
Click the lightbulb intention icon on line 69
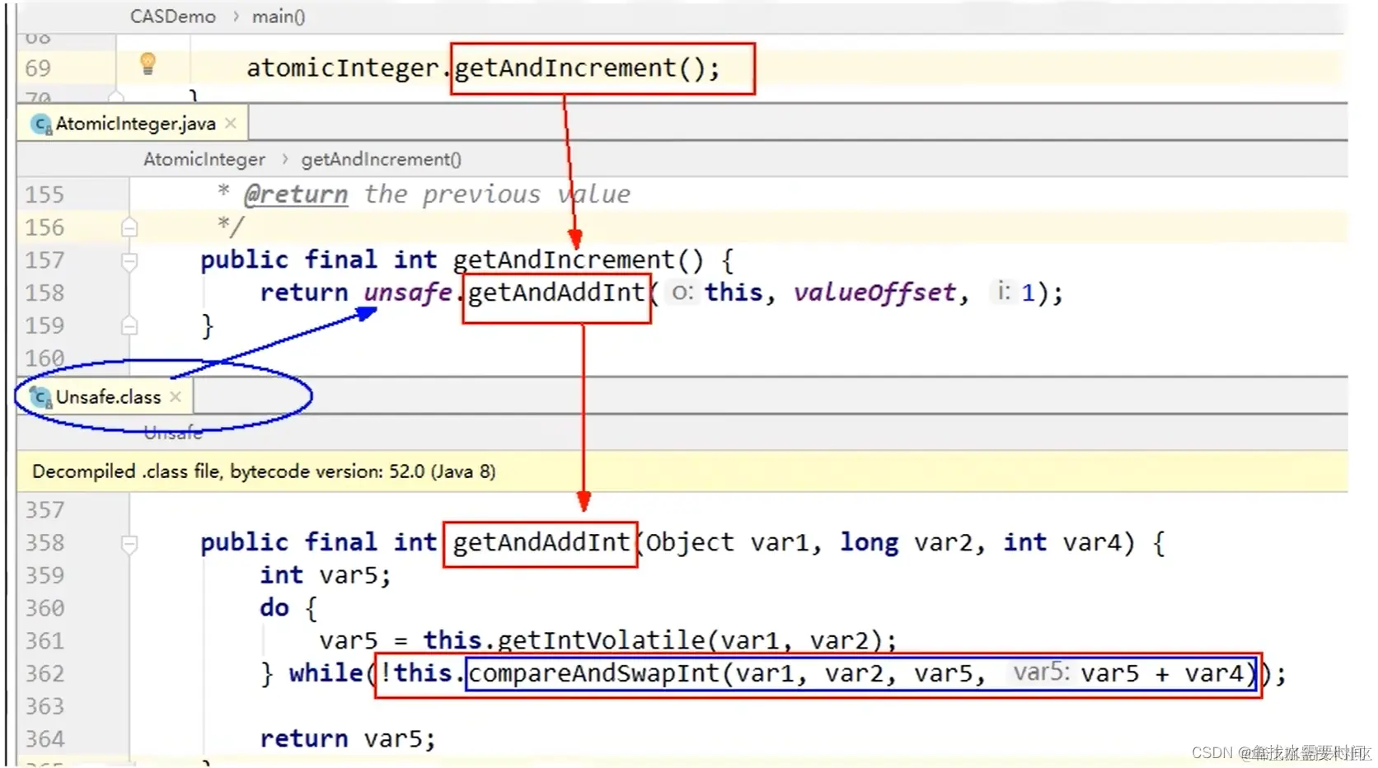coord(148,63)
